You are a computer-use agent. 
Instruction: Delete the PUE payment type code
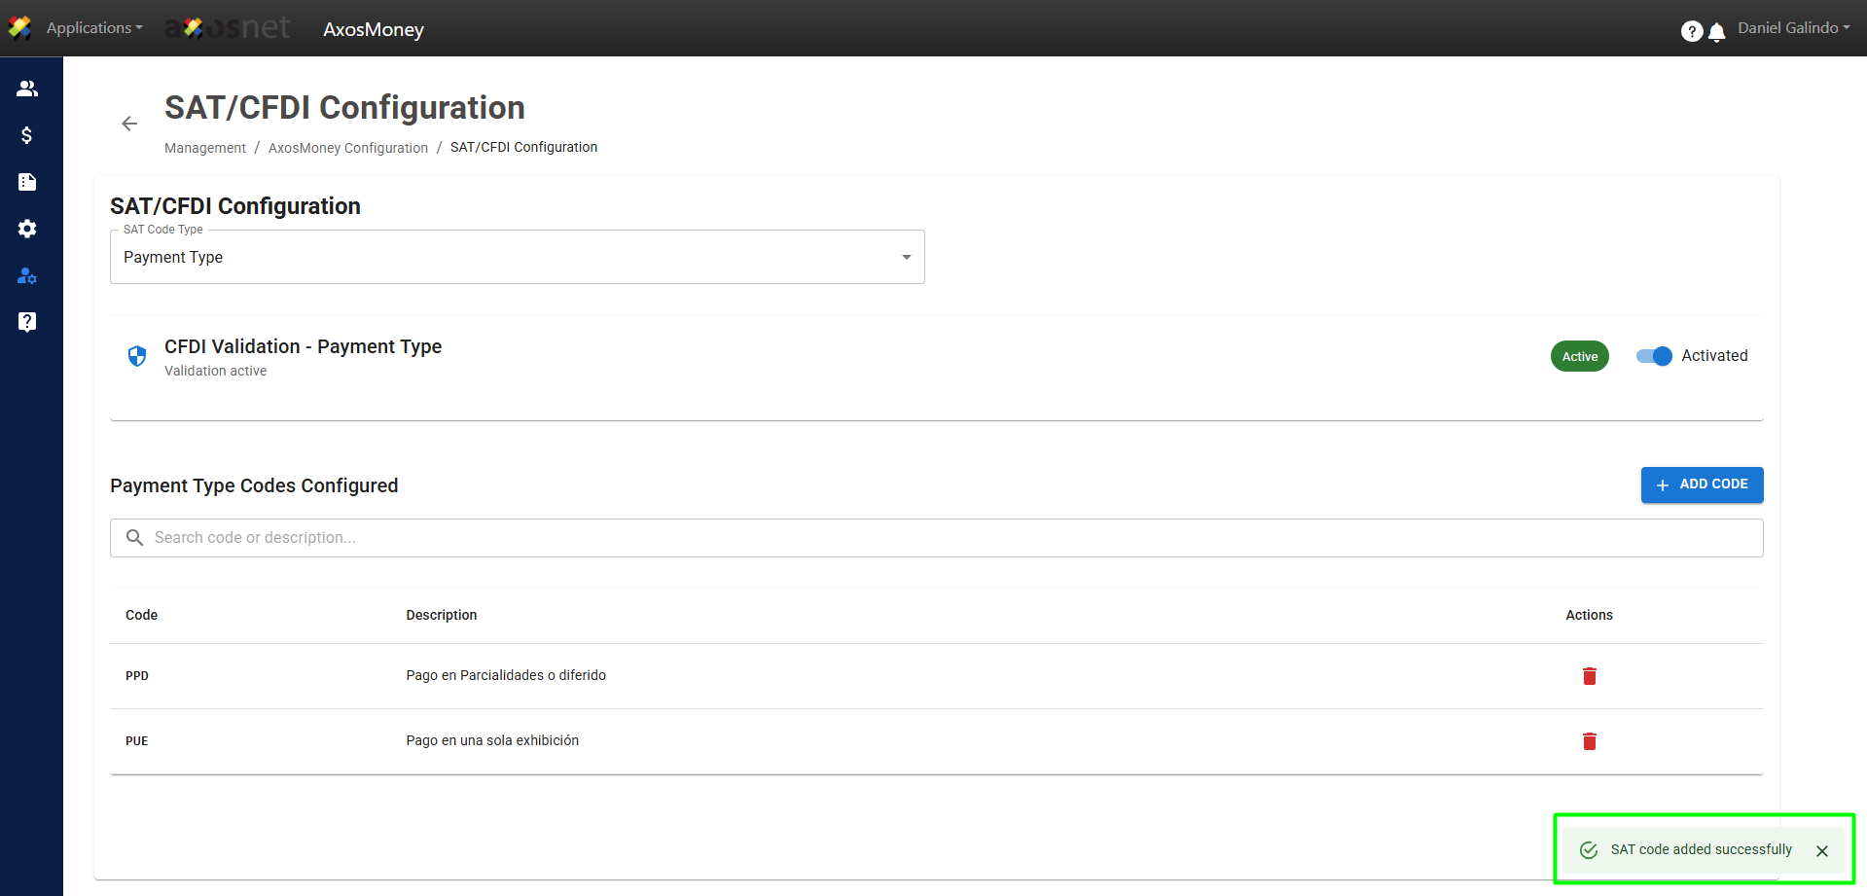point(1589,741)
